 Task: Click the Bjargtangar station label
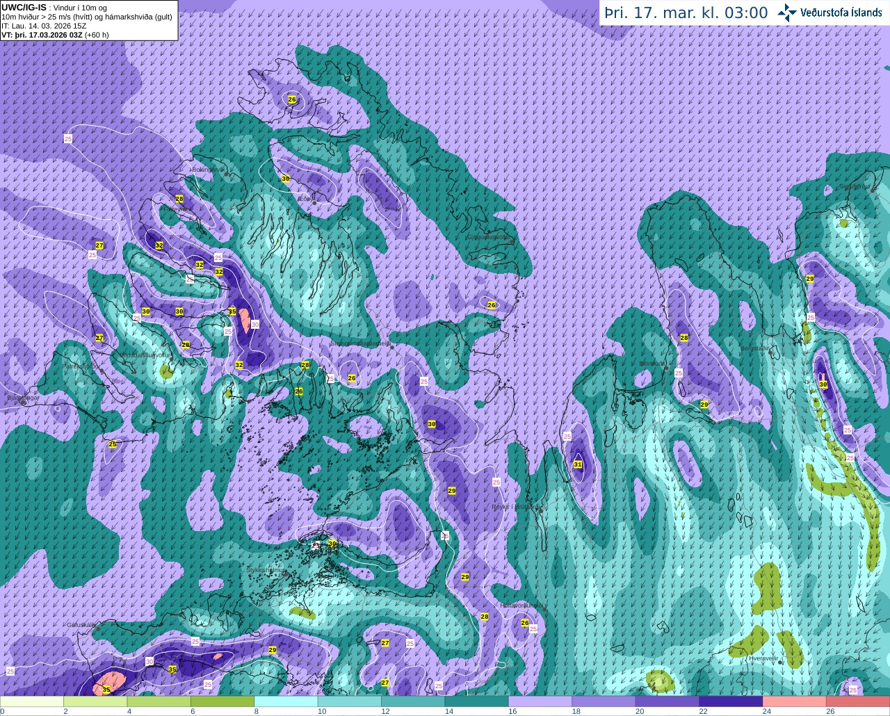pyautogui.click(x=22, y=398)
